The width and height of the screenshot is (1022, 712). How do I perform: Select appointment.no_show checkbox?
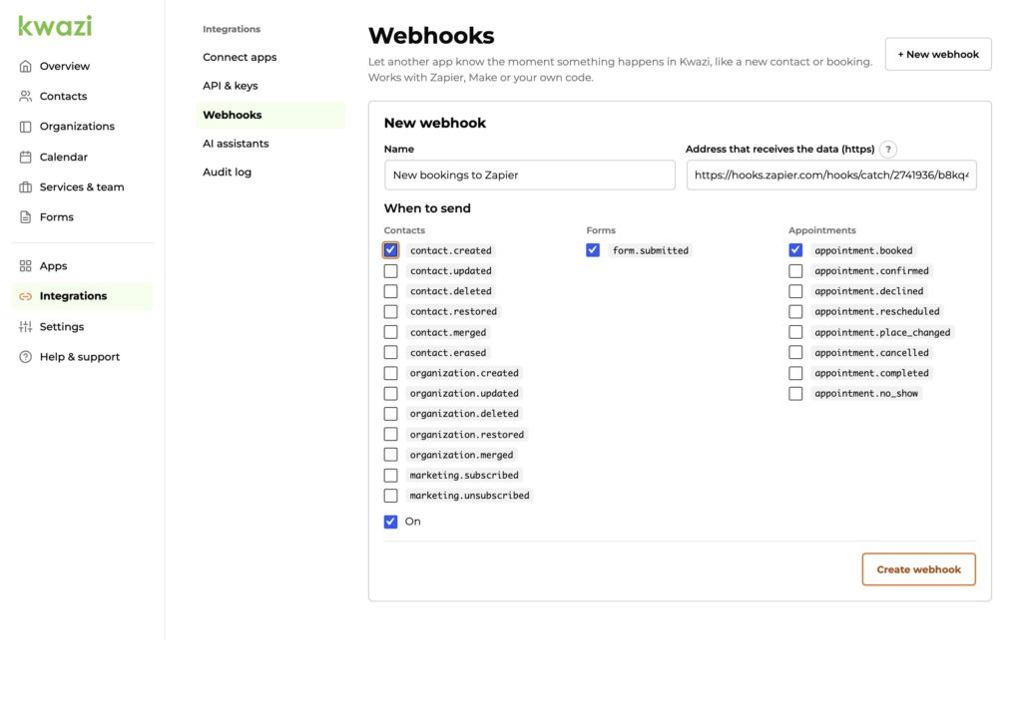[x=795, y=394]
